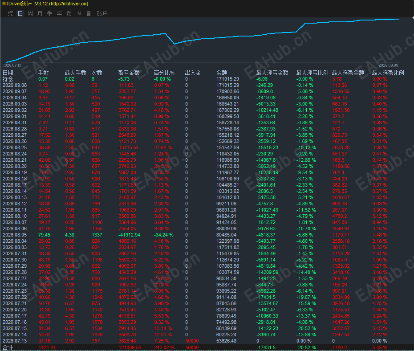
Task: Select the 2026.07.22 date row
Action: click(15, 297)
